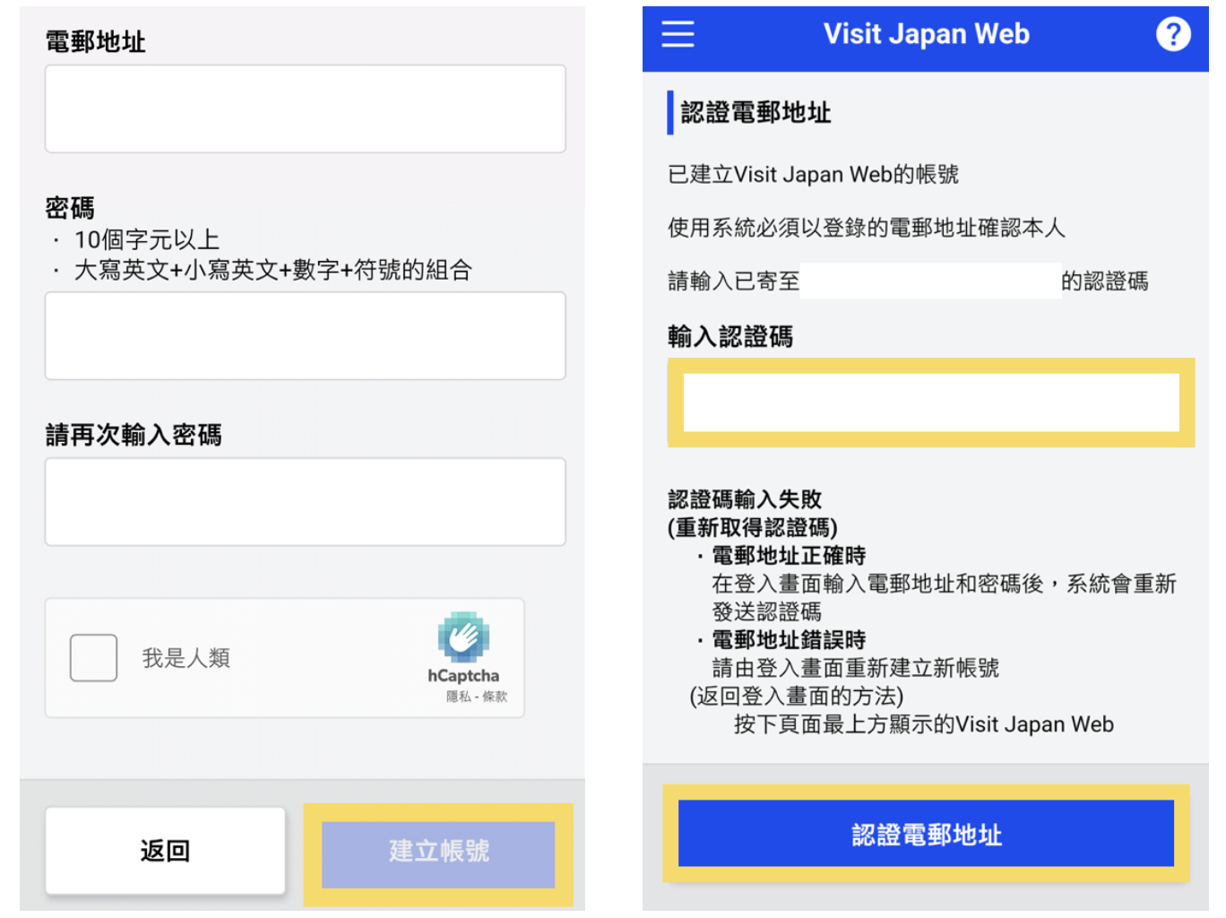Click the hCaptcha hand logo
1226x918 pixels.
(463, 637)
